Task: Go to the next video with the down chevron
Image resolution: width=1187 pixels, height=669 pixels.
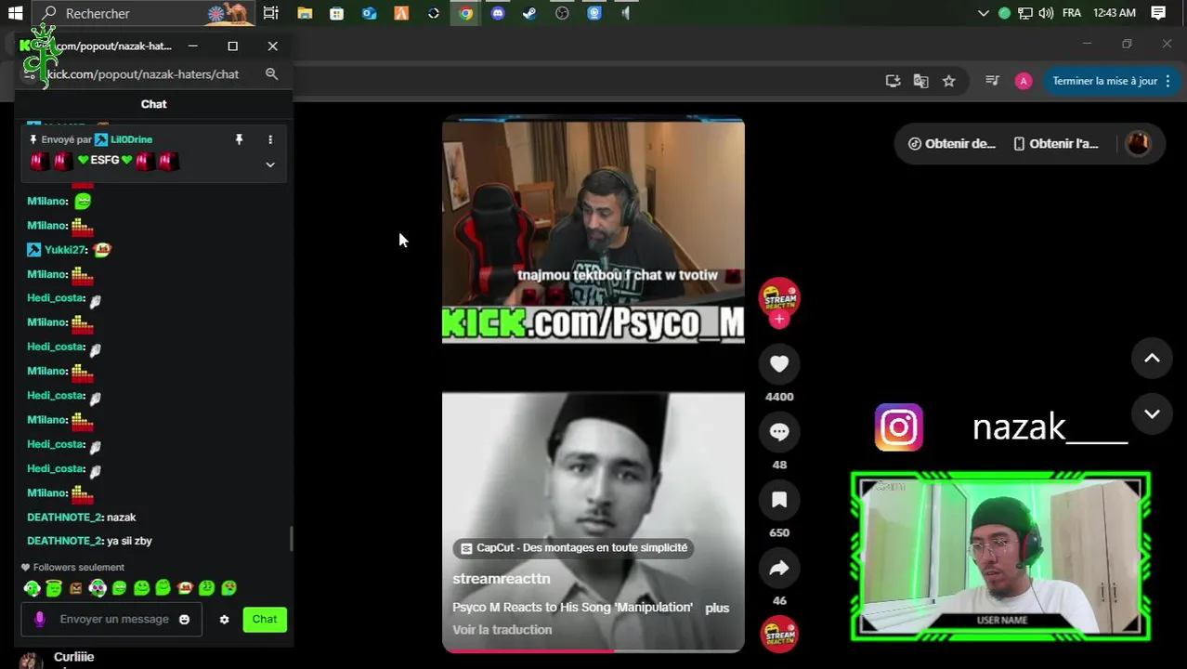Action: click(1152, 414)
